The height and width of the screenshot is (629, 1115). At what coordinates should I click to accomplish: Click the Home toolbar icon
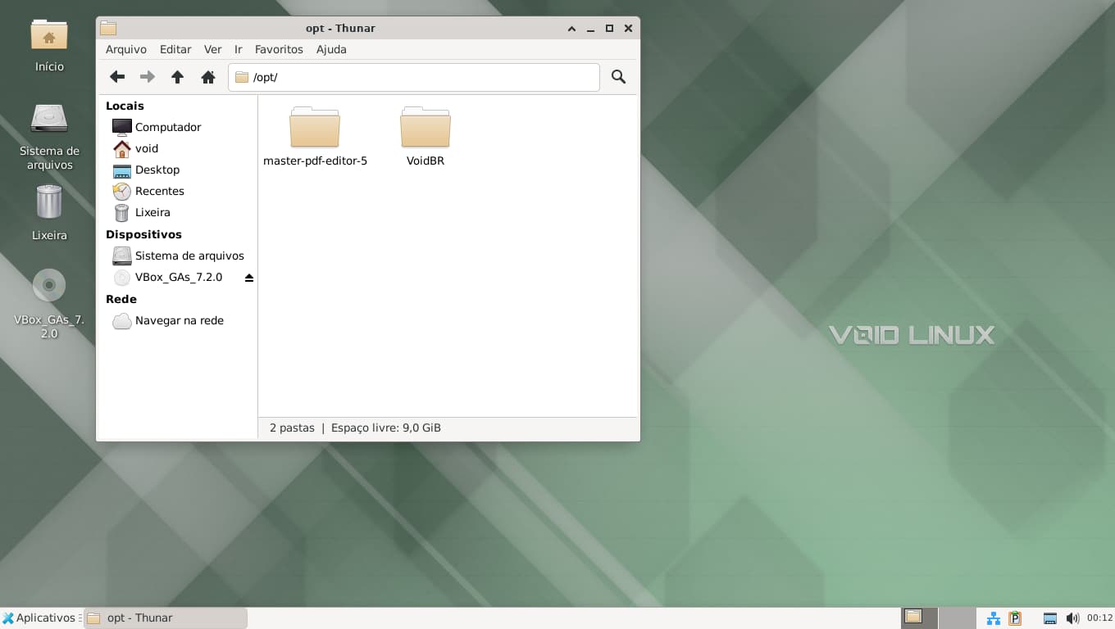(x=208, y=77)
